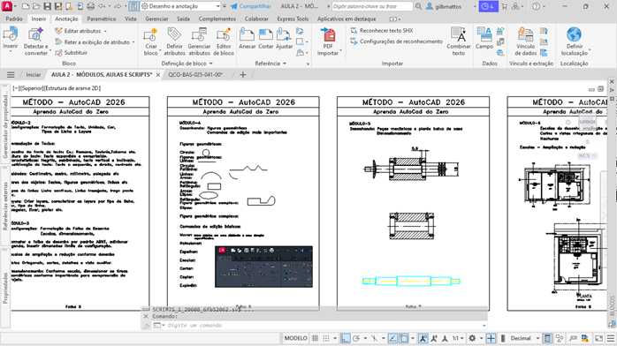Toggle clean screen icon in status bar
This screenshot has width=617, height=346.
click(x=598, y=338)
